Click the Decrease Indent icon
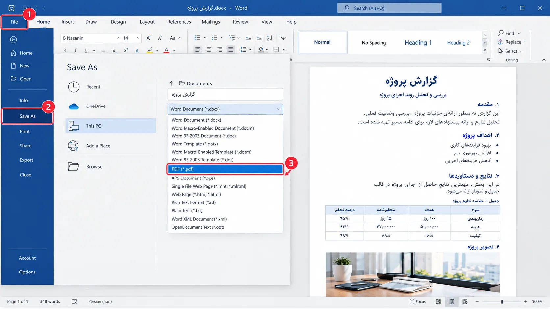 click(x=249, y=38)
